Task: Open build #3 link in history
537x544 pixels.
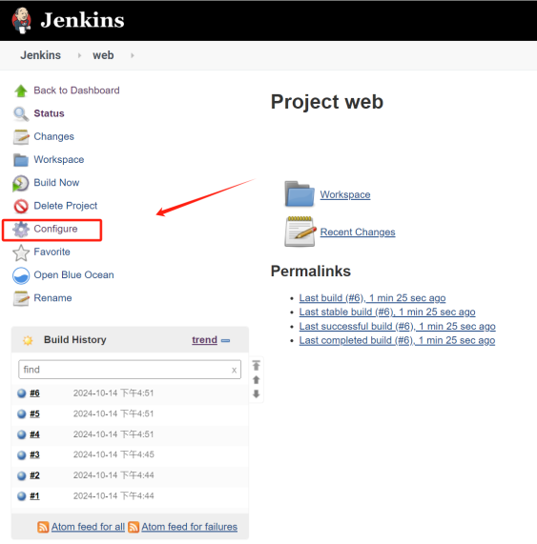Action: 34,454
